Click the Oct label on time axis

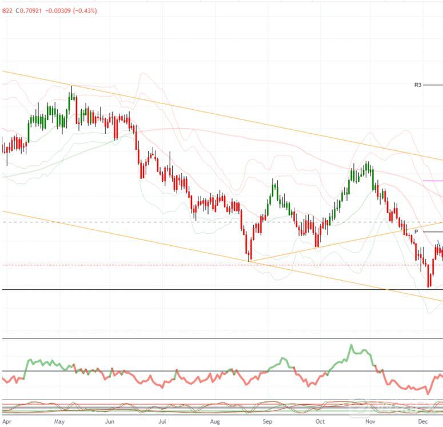pos(319,421)
